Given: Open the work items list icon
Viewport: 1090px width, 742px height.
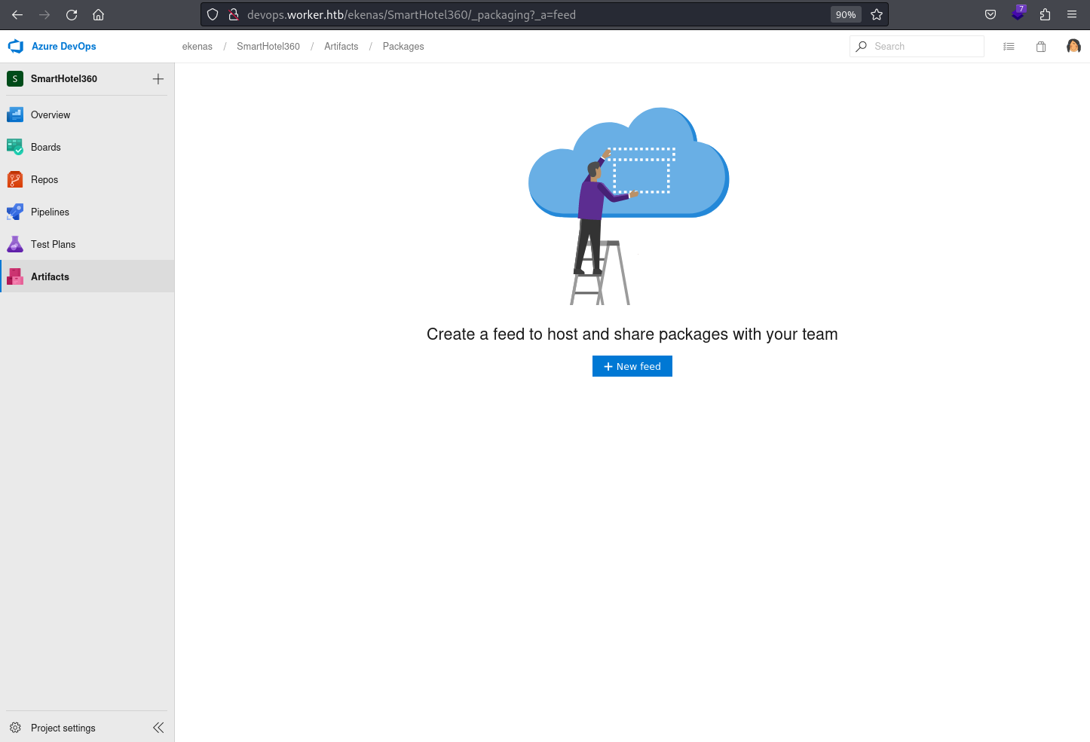Looking at the screenshot, I should point(1009,47).
